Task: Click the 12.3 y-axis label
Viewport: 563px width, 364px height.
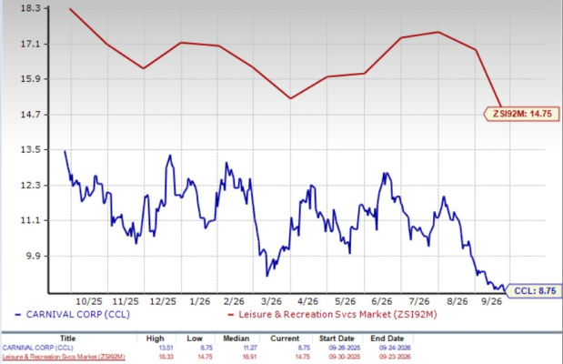Action: [31, 186]
